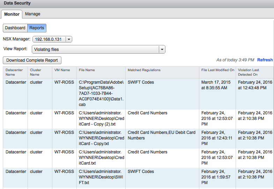Click Credit Card Numbers cell in CreditCard.txt row
The image size is (274, 189).
click(x=162, y=158)
